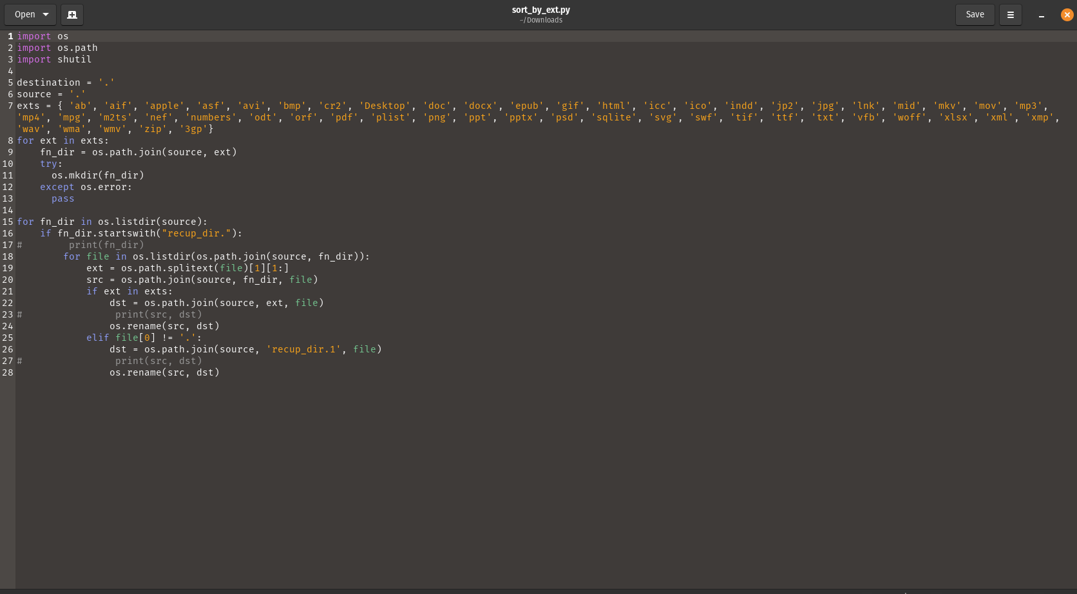Click the sort_by_ext.py title in the header
Image resolution: width=1077 pixels, height=594 pixels.
tap(541, 10)
